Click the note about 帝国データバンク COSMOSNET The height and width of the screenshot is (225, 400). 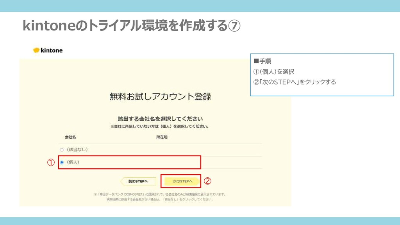[x=160, y=197]
